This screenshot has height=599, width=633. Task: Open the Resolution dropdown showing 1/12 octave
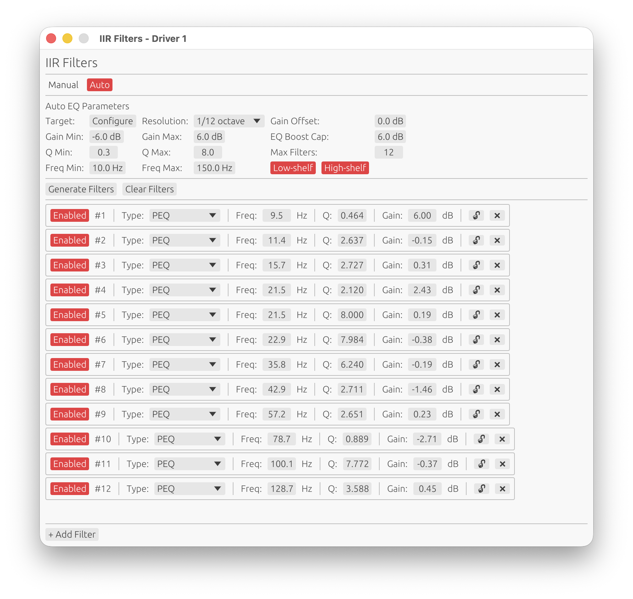pyautogui.click(x=229, y=121)
